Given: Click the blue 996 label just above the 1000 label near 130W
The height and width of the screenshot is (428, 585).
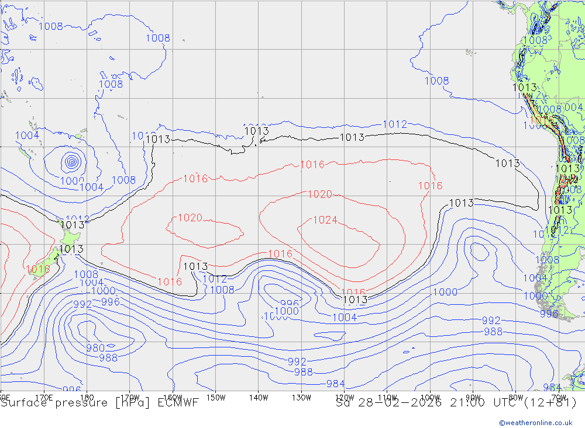Looking at the screenshot, I should pos(290,303).
